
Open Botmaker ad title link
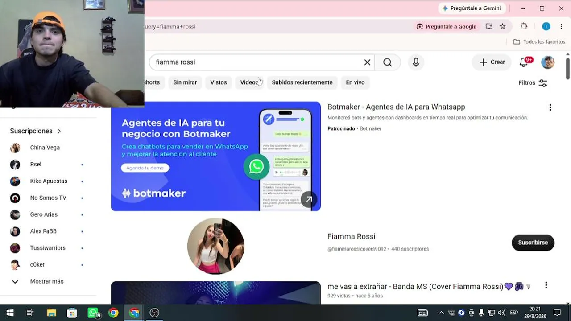tap(396, 107)
